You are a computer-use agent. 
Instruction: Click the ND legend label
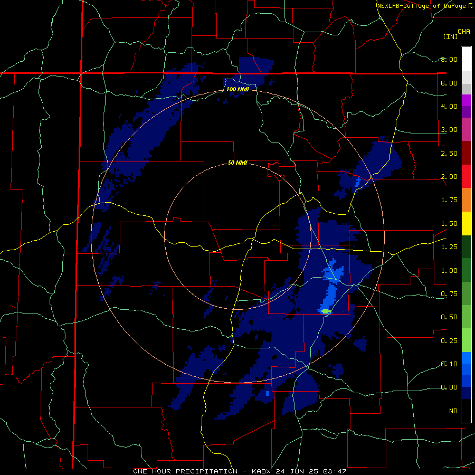coord(453,411)
